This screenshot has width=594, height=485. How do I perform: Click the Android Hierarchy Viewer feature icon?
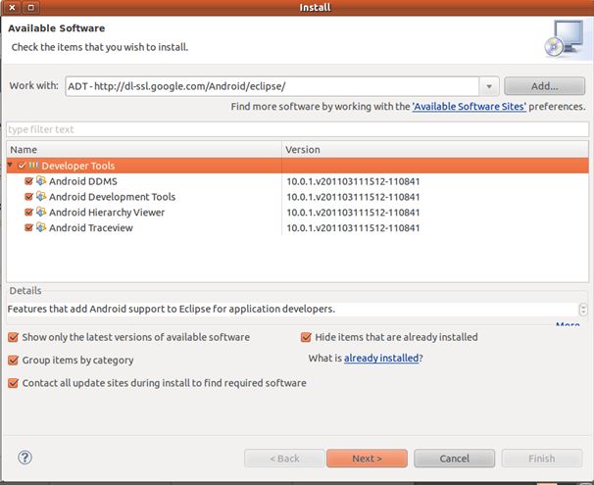41,212
